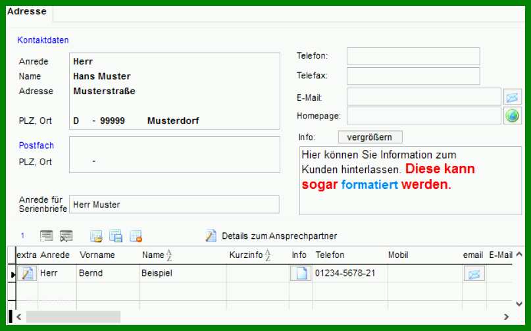Click the record number 1 indicator
The height and width of the screenshot is (331, 531).
(22, 236)
